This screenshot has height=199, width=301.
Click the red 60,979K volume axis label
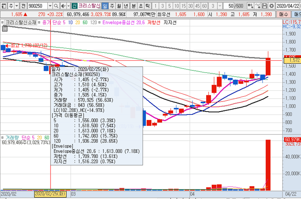tap(292, 139)
